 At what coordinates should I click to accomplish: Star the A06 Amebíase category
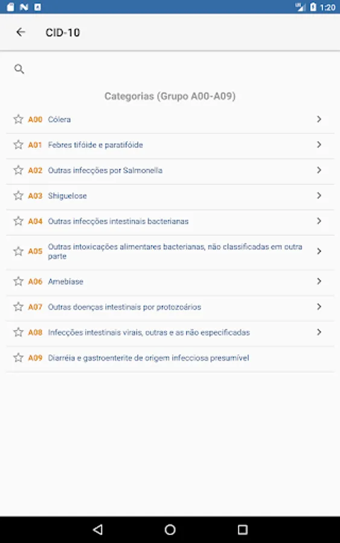[x=18, y=281]
